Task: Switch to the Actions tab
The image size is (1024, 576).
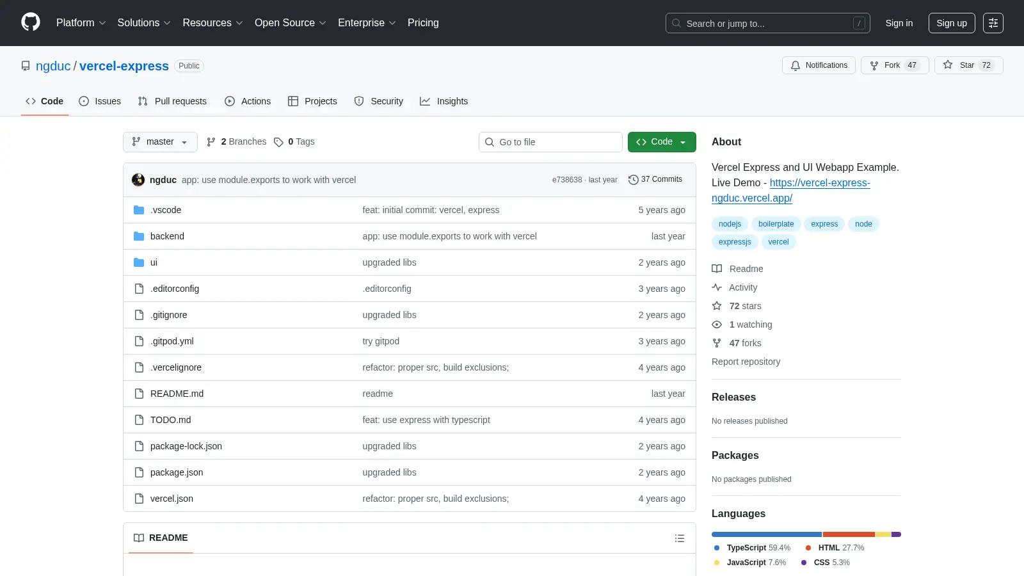Action: tap(248, 101)
